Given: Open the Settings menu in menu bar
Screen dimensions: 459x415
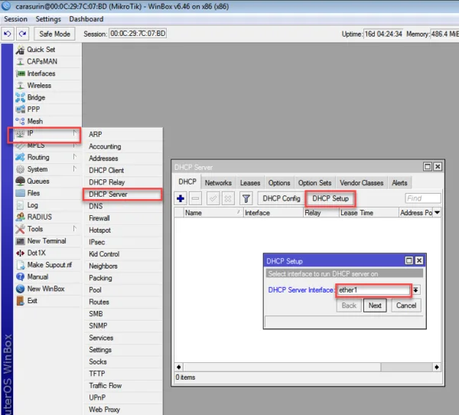Looking at the screenshot, I should (48, 19).
